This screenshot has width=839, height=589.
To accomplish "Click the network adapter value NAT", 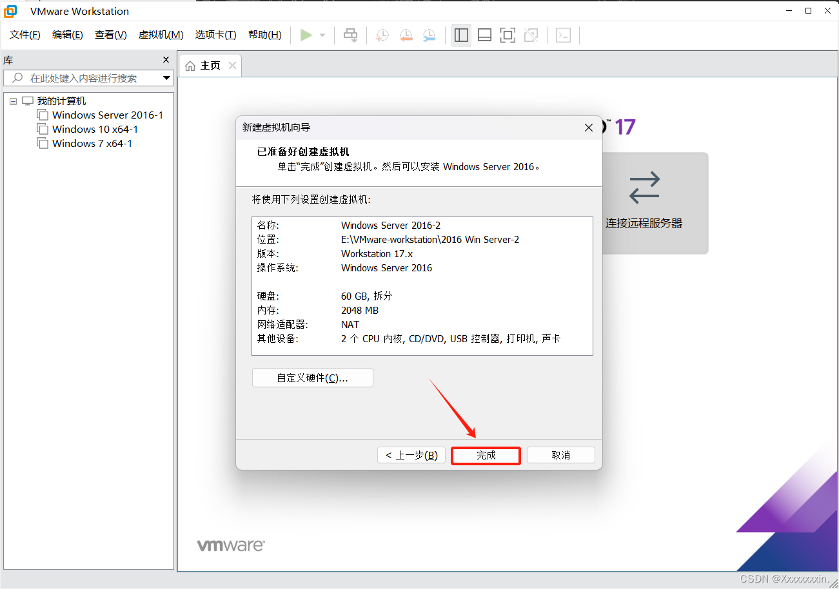I will click(x=350, y=325).
